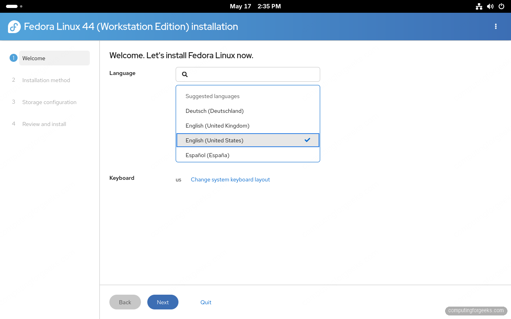
Task: Click the blue checkmark next to English (United States)
Action: click(307, 140)
